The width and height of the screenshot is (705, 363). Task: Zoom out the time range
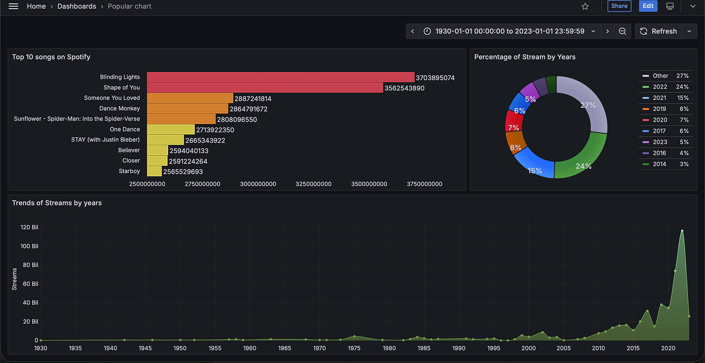point(622,31)
